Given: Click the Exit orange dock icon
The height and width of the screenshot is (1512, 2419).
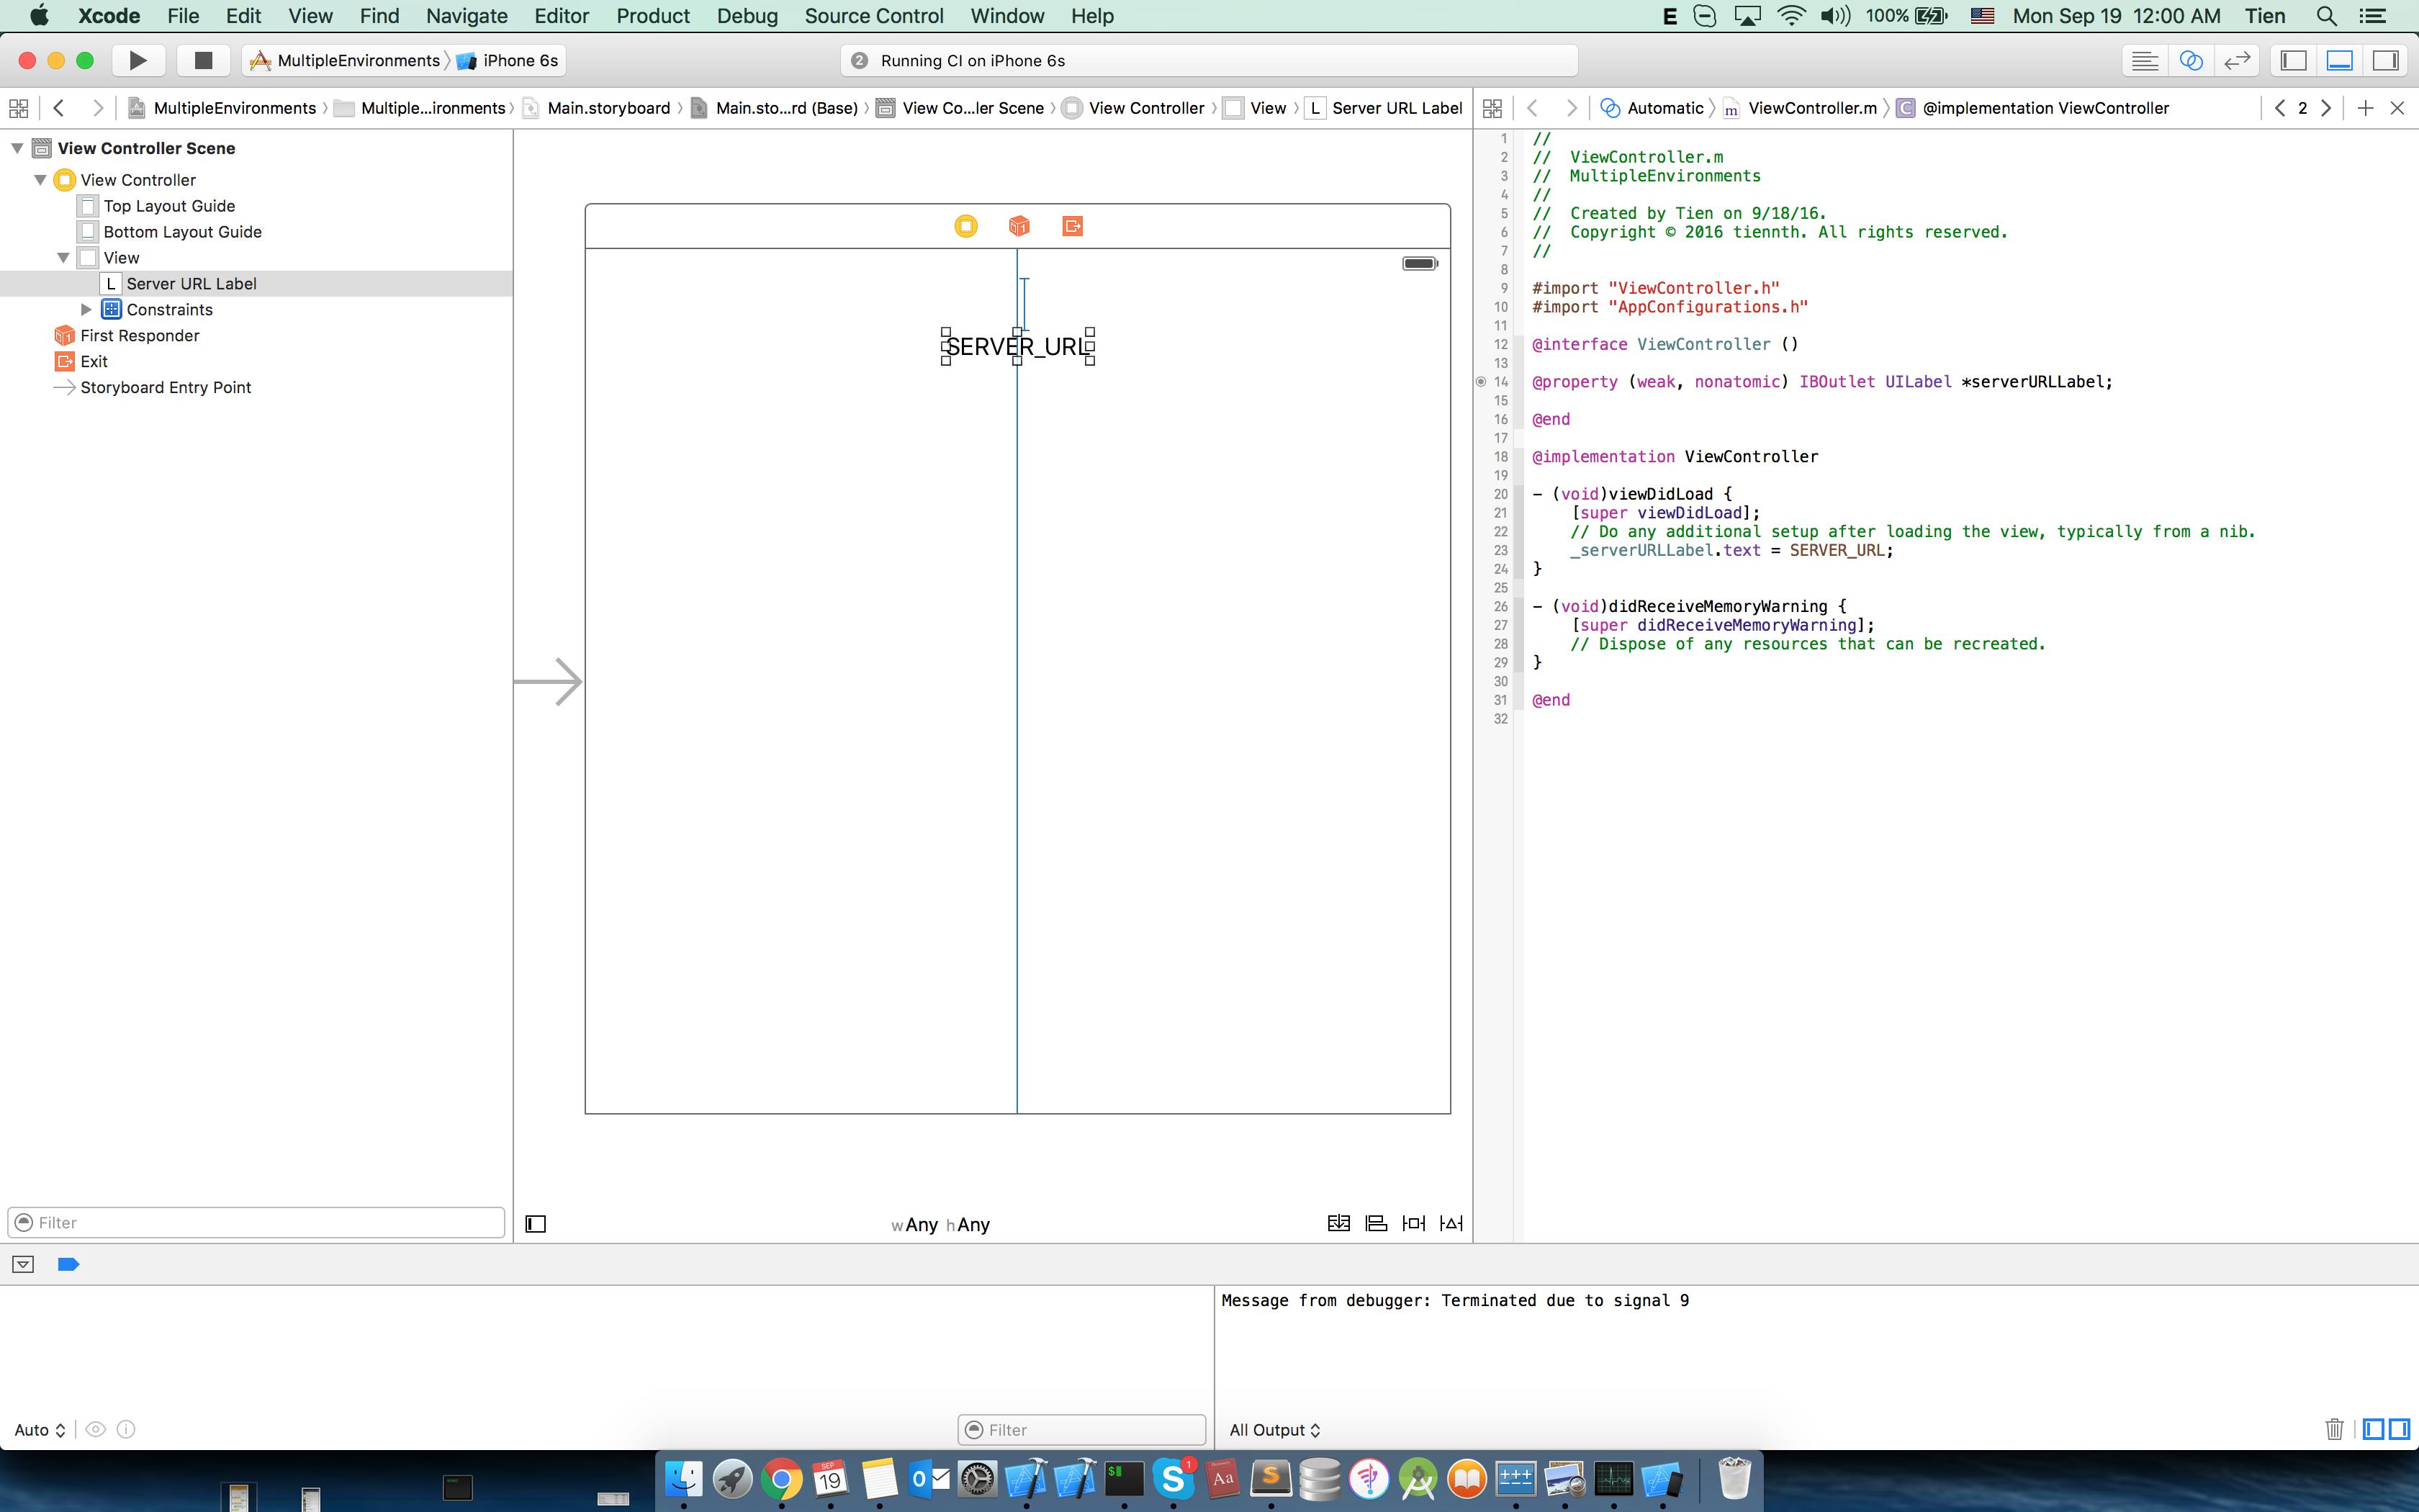Looking at the screenshot, I should coord(1073,226).
